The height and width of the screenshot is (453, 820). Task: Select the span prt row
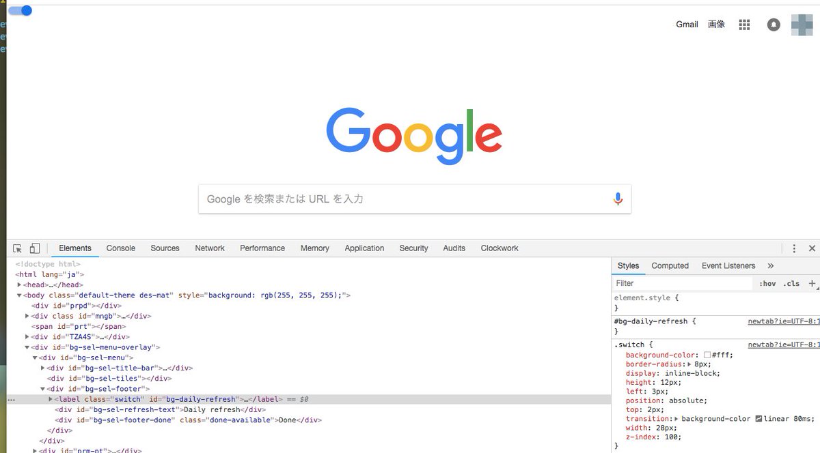click(309, 327)
